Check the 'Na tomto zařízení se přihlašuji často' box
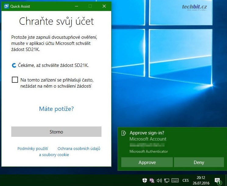Image resolution: width=227 pixels, height=186 pixels. 15,80
